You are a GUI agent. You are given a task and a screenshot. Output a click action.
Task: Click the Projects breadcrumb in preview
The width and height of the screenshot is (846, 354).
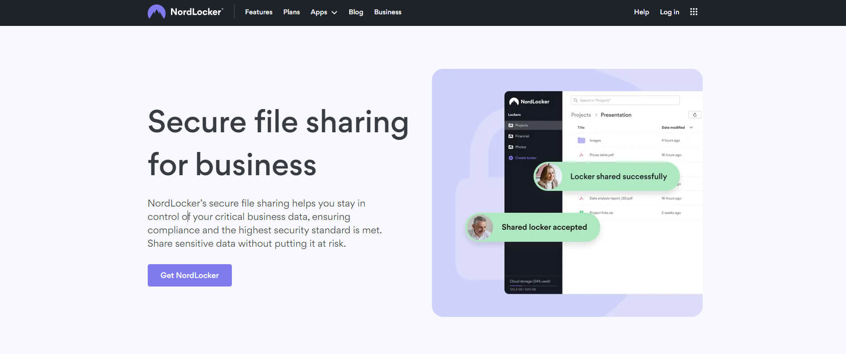click(x=581, y=115)
